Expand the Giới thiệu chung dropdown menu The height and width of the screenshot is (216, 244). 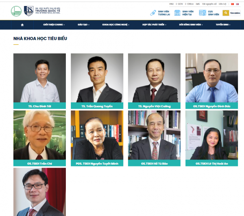[x=54, y=25]
